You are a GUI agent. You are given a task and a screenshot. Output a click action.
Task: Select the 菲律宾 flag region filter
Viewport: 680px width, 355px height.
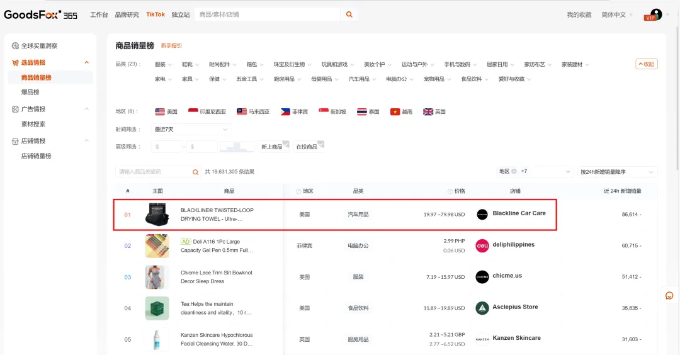294,112
